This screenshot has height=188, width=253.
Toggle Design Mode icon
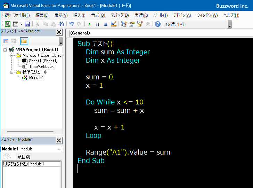coord(114,24)
